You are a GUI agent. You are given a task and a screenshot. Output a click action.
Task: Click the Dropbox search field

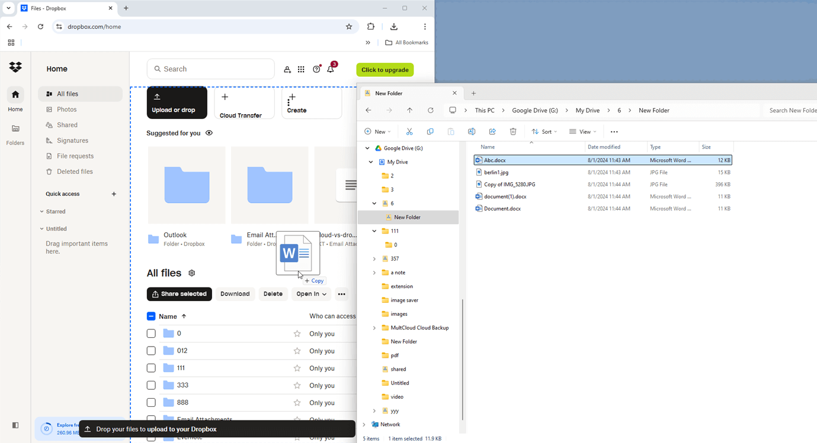coord(210,69)
